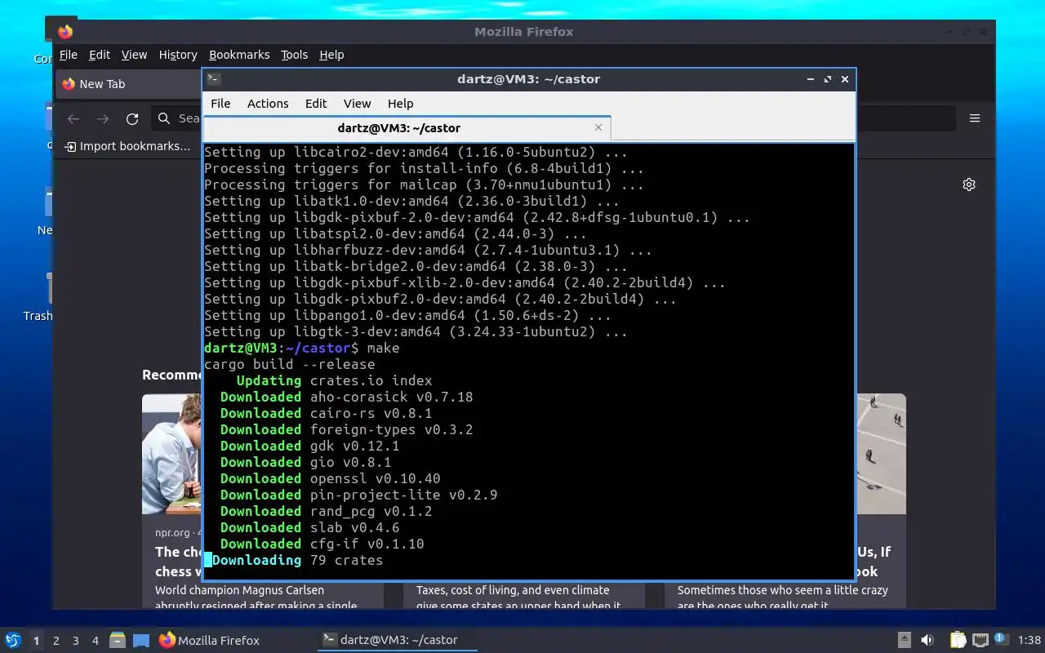This screenshot has width=1045, height=653.
Task: Click the 'cargo build --release' terminal line
Action: click(290, 364)
